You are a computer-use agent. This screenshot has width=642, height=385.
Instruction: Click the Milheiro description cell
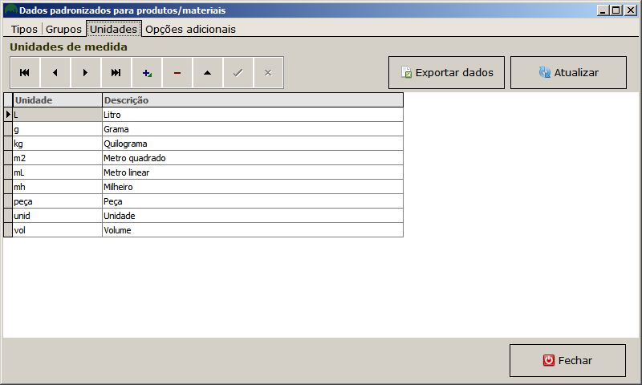click(x=253, y=187)
